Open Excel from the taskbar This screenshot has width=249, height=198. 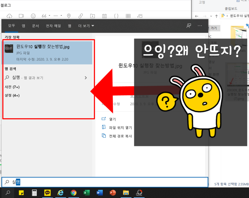87,193
